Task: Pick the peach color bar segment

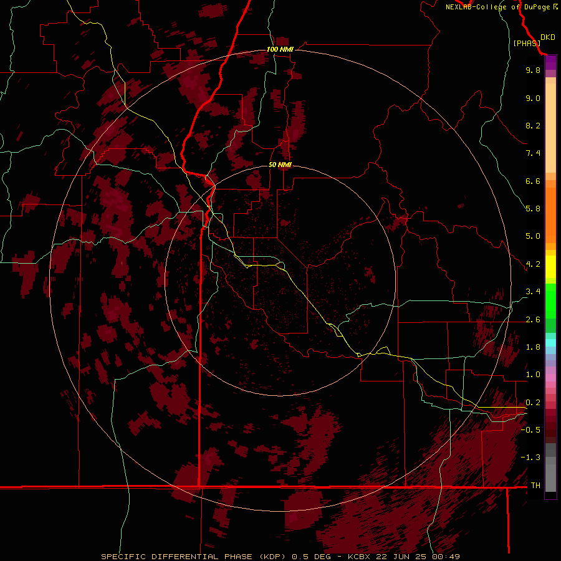Action: (550, 128)
